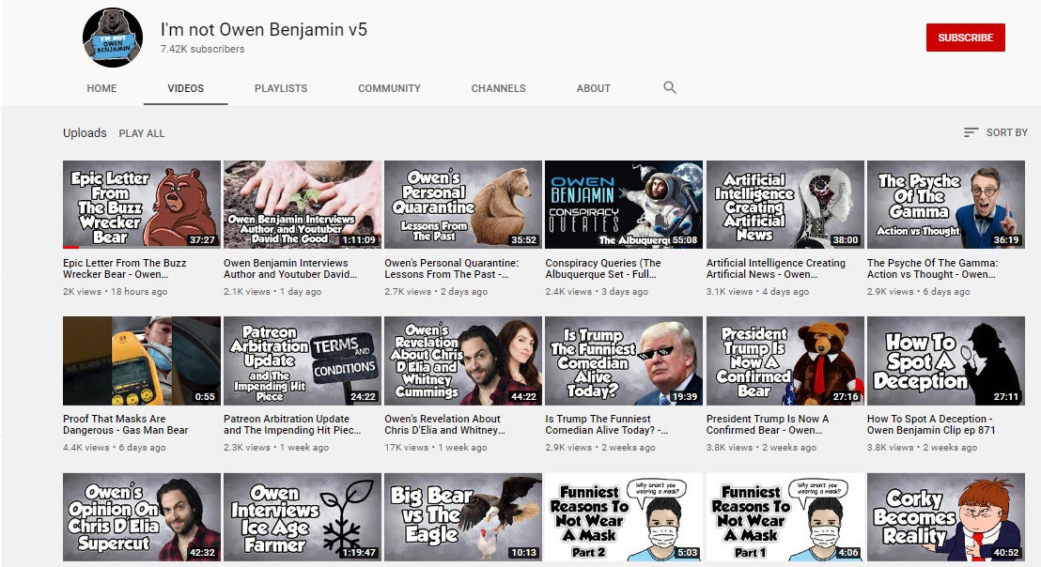Click title President Trump Is Now A Confirmed Bear
Image resolution: width=1041 pixels, height=567 pixels.
(768, 424)
